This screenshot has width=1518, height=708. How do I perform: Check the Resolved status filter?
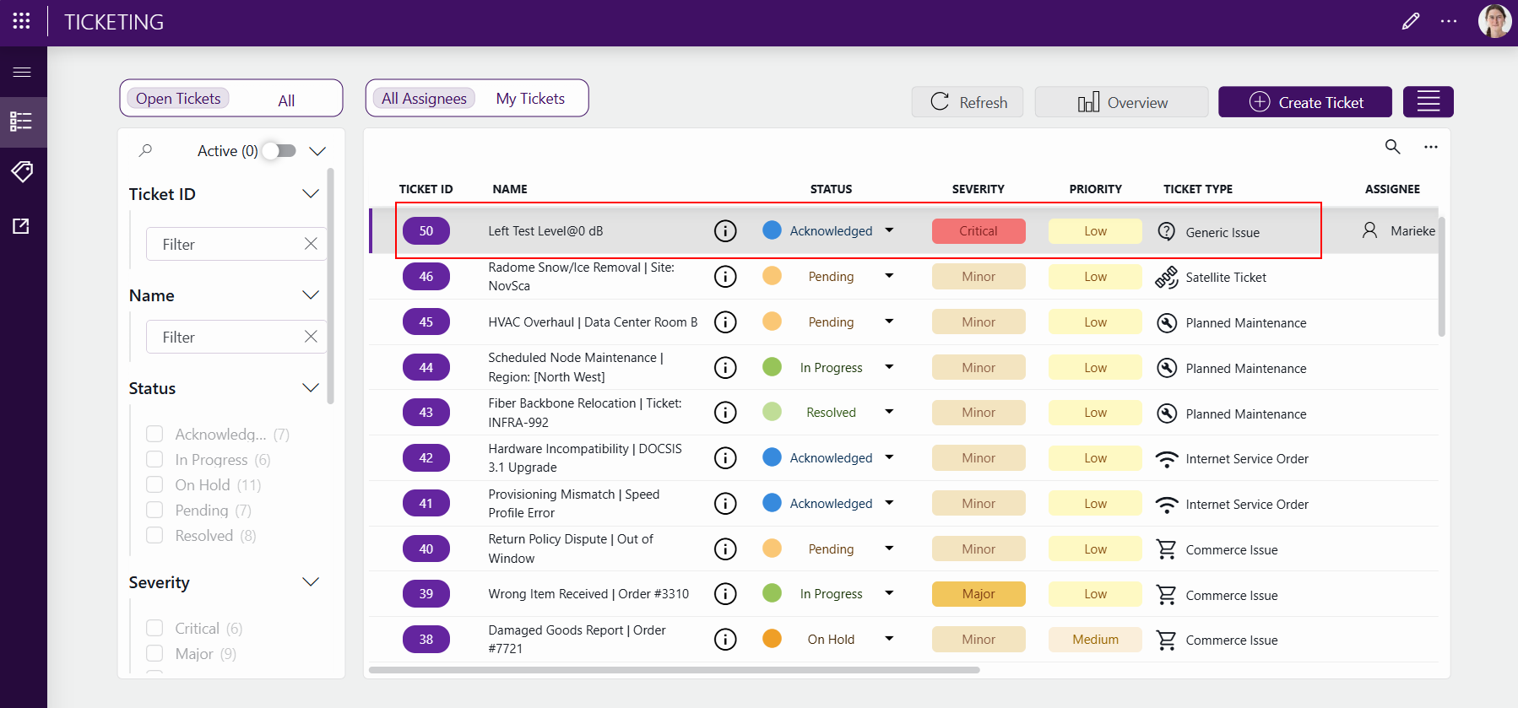pyautogui.click(x=155, y=535)
